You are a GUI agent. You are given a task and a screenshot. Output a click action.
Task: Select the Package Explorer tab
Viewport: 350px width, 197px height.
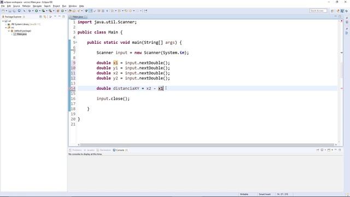pos(13,17)
